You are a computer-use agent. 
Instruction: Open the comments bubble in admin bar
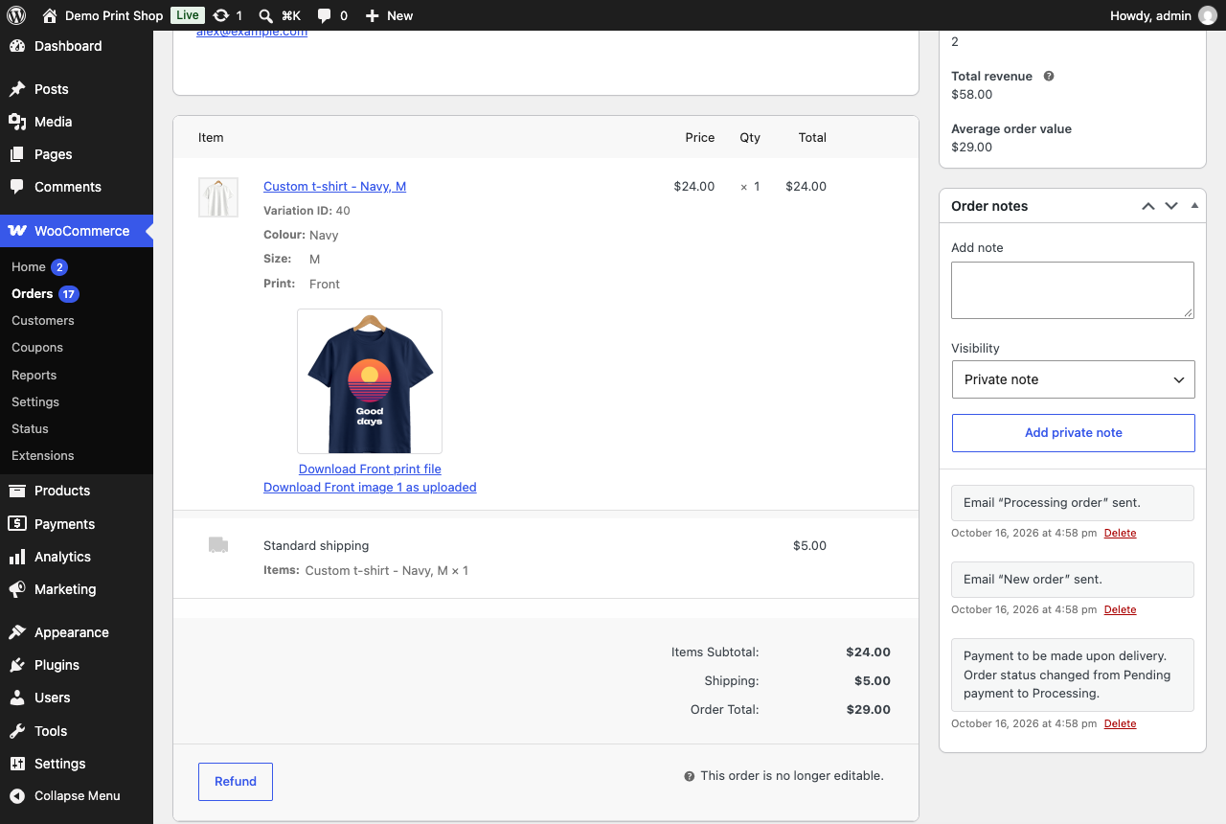click(x=325, y=15)
